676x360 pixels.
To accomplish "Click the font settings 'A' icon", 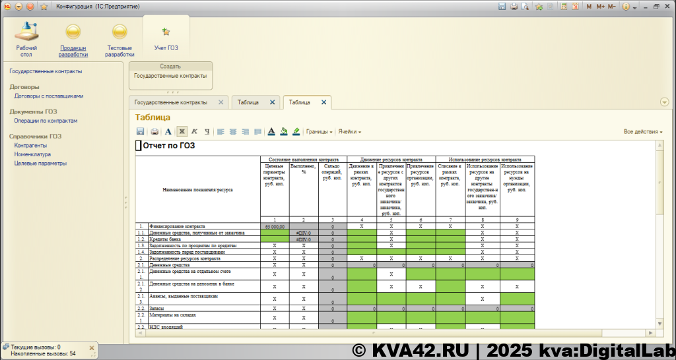I will (x=168, y=132).
